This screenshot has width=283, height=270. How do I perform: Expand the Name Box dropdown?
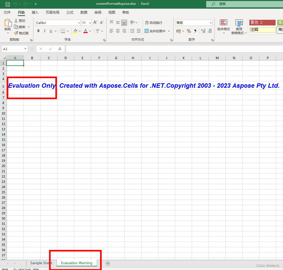tap(26, 49)
